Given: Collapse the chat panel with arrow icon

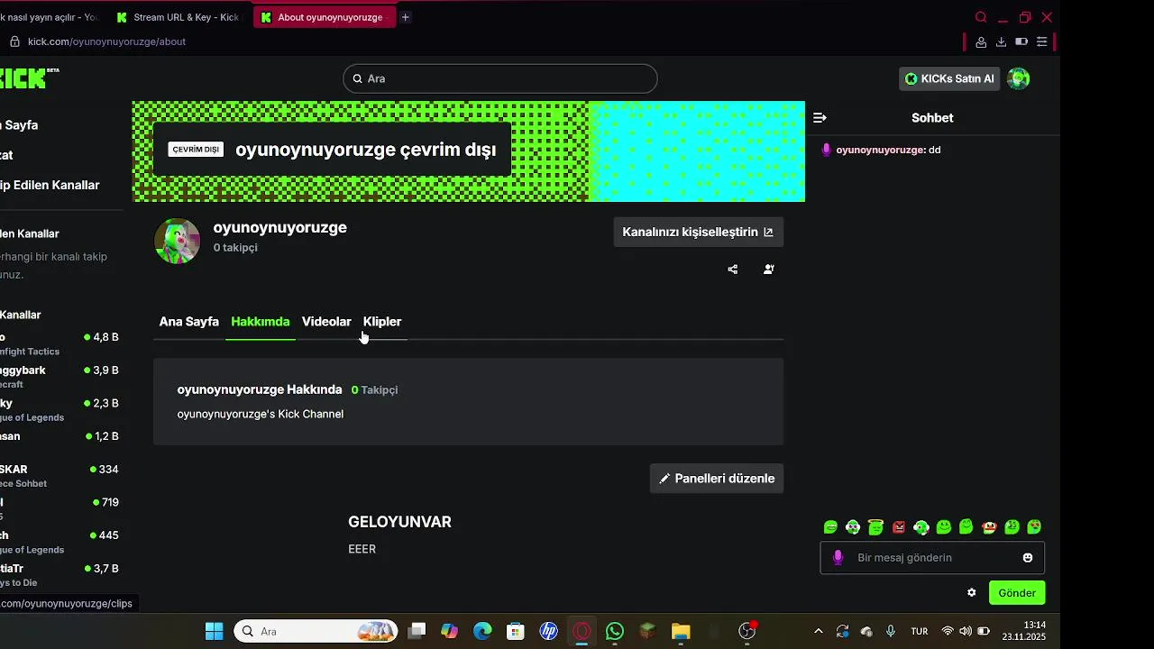Looking at the screenshot, I should point(820,118).
